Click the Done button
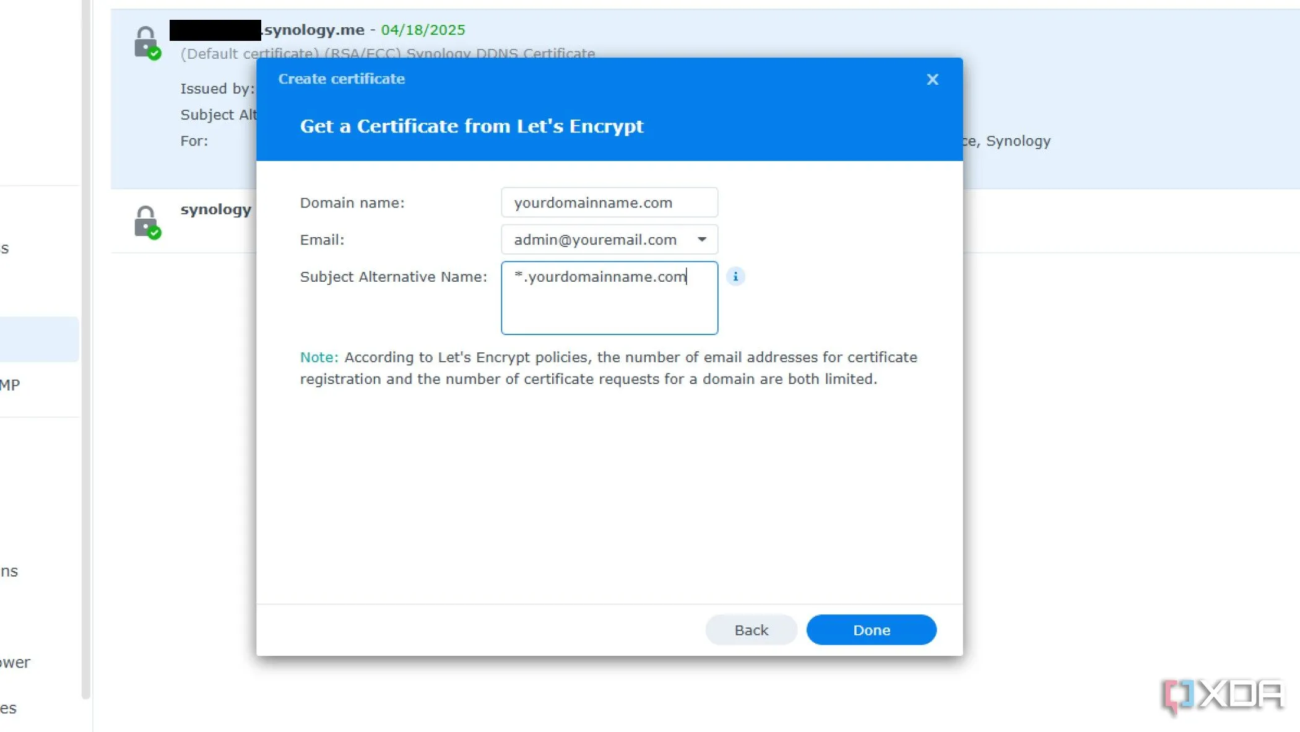 click(x=871, y=630)
